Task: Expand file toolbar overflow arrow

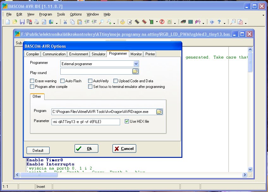Action: [x=57, y=23]
